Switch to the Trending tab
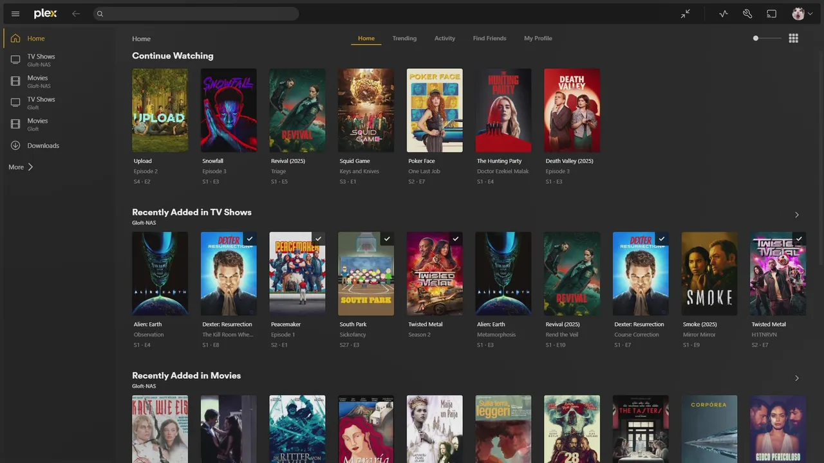Viewport: 824px width, 463px height. point(404,39)
